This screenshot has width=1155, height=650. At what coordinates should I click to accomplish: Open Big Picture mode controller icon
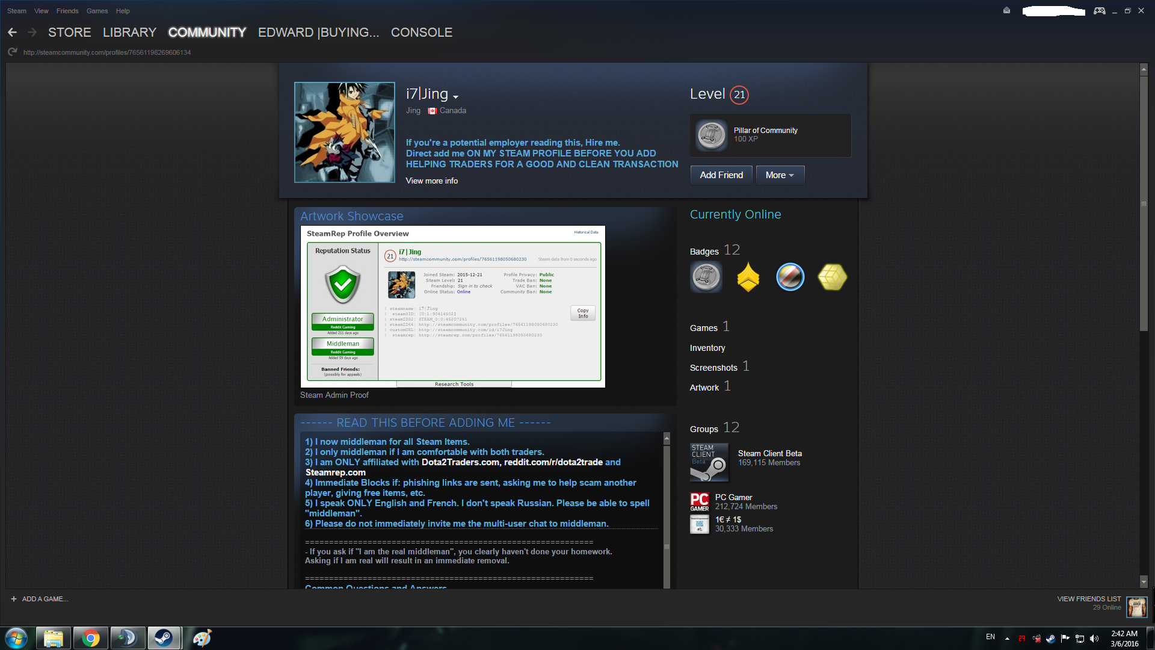[1099, 11]
